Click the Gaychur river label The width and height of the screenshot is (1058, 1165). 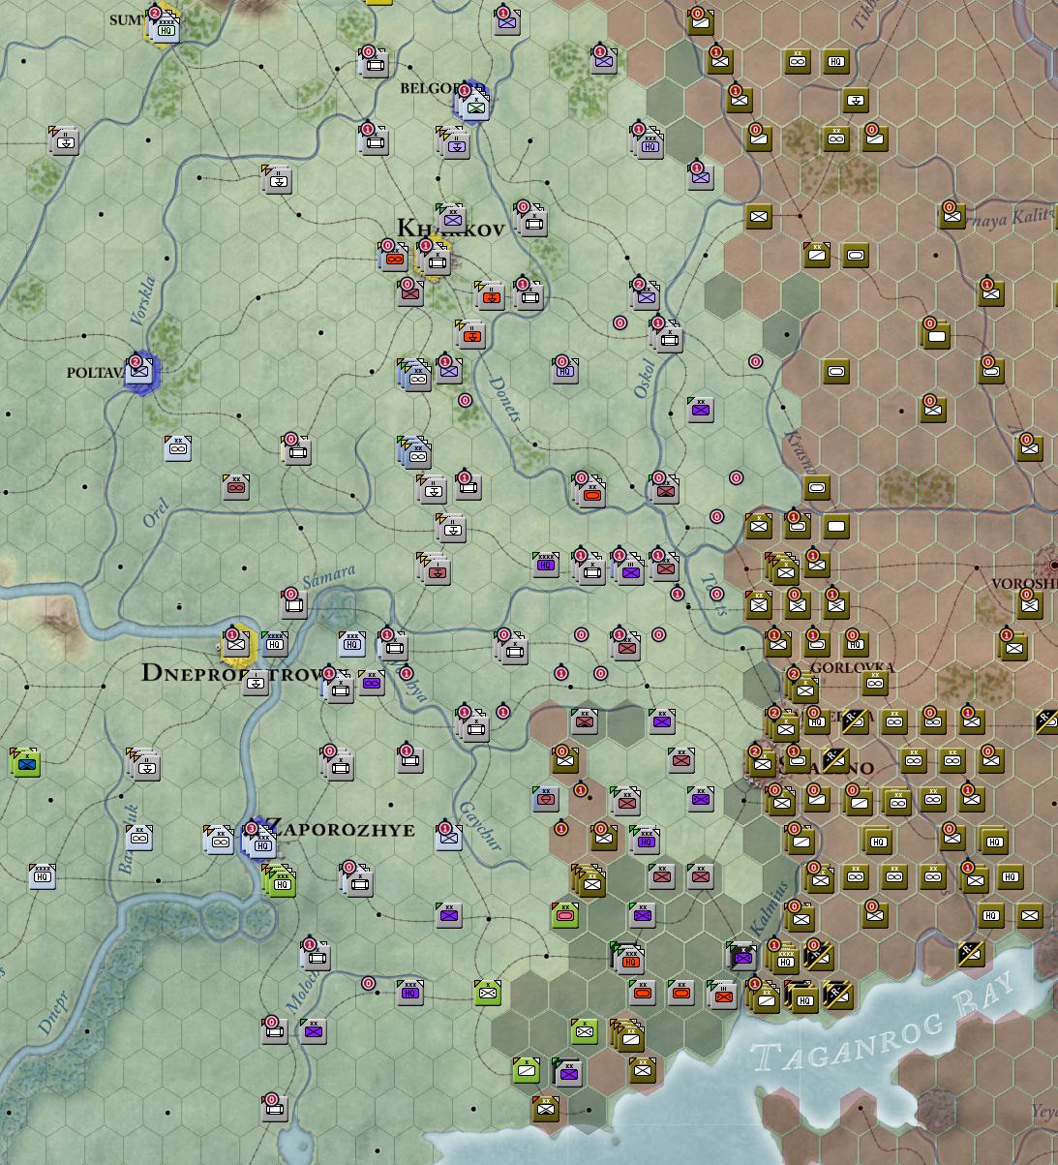click(480, 825)
